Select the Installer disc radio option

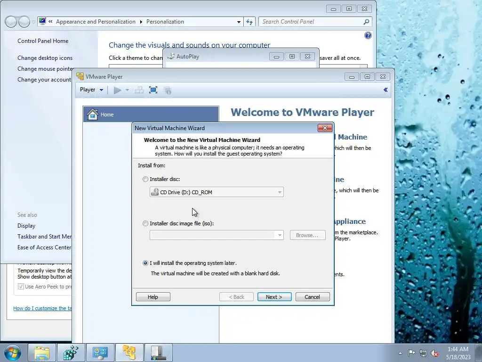coord(145,179)
